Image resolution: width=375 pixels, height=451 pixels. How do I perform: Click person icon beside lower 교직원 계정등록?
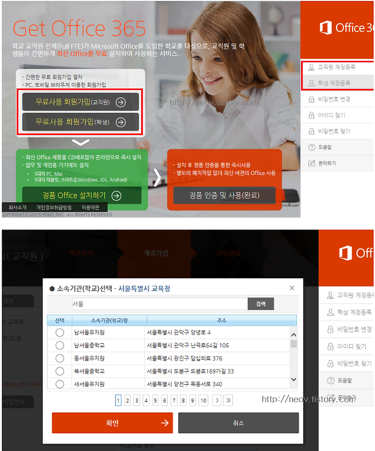point(330,295)
